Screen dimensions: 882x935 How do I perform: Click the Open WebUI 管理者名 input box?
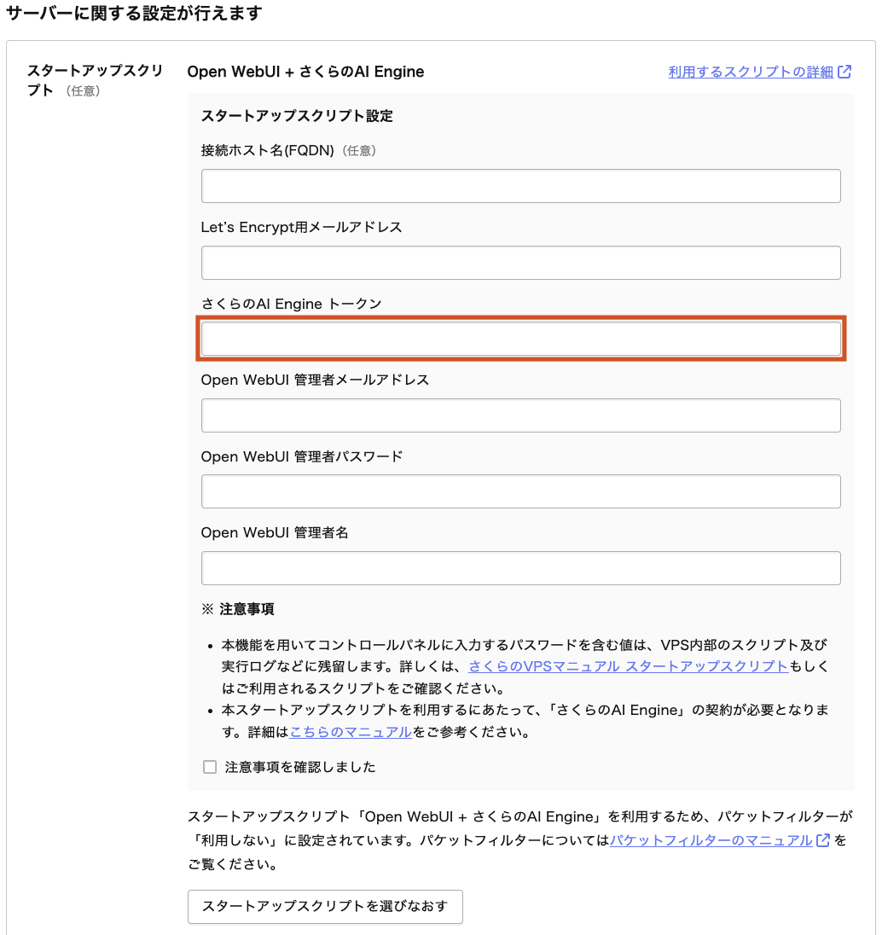tap(520, 568)
